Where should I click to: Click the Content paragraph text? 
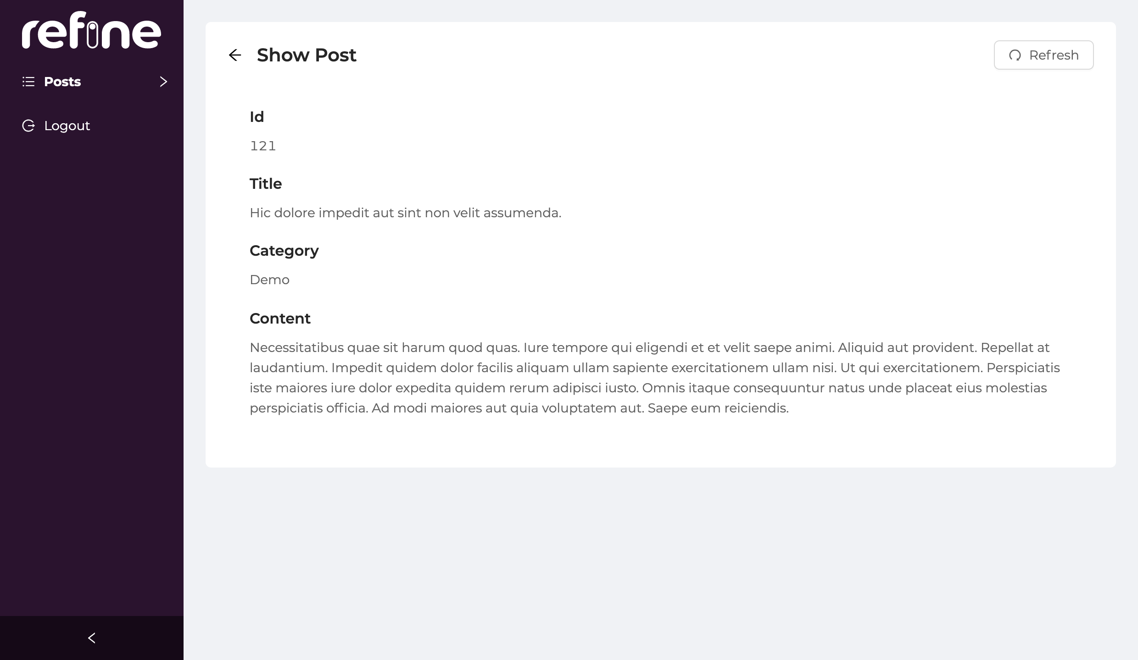pyautogui.click(x=655, y=378)
